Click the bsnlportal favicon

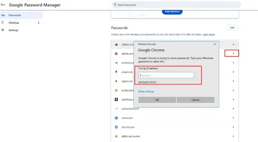tap(116, 90)
